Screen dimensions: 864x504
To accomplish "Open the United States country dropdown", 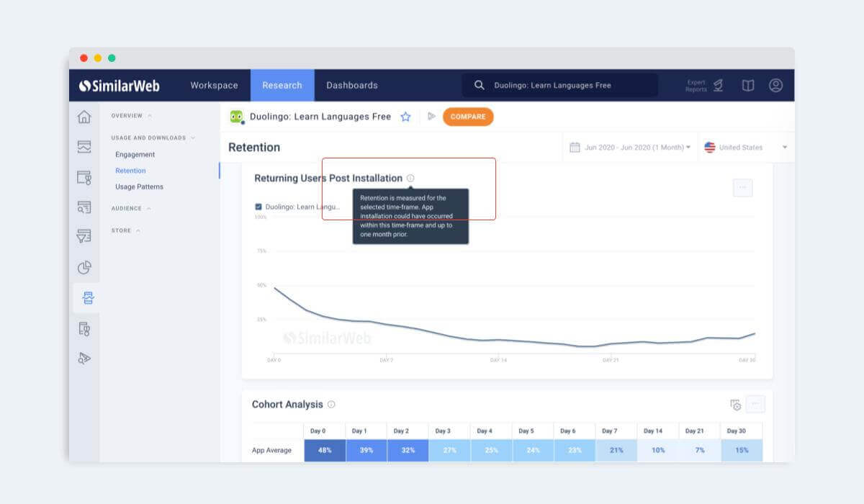I will click(745, 147).
